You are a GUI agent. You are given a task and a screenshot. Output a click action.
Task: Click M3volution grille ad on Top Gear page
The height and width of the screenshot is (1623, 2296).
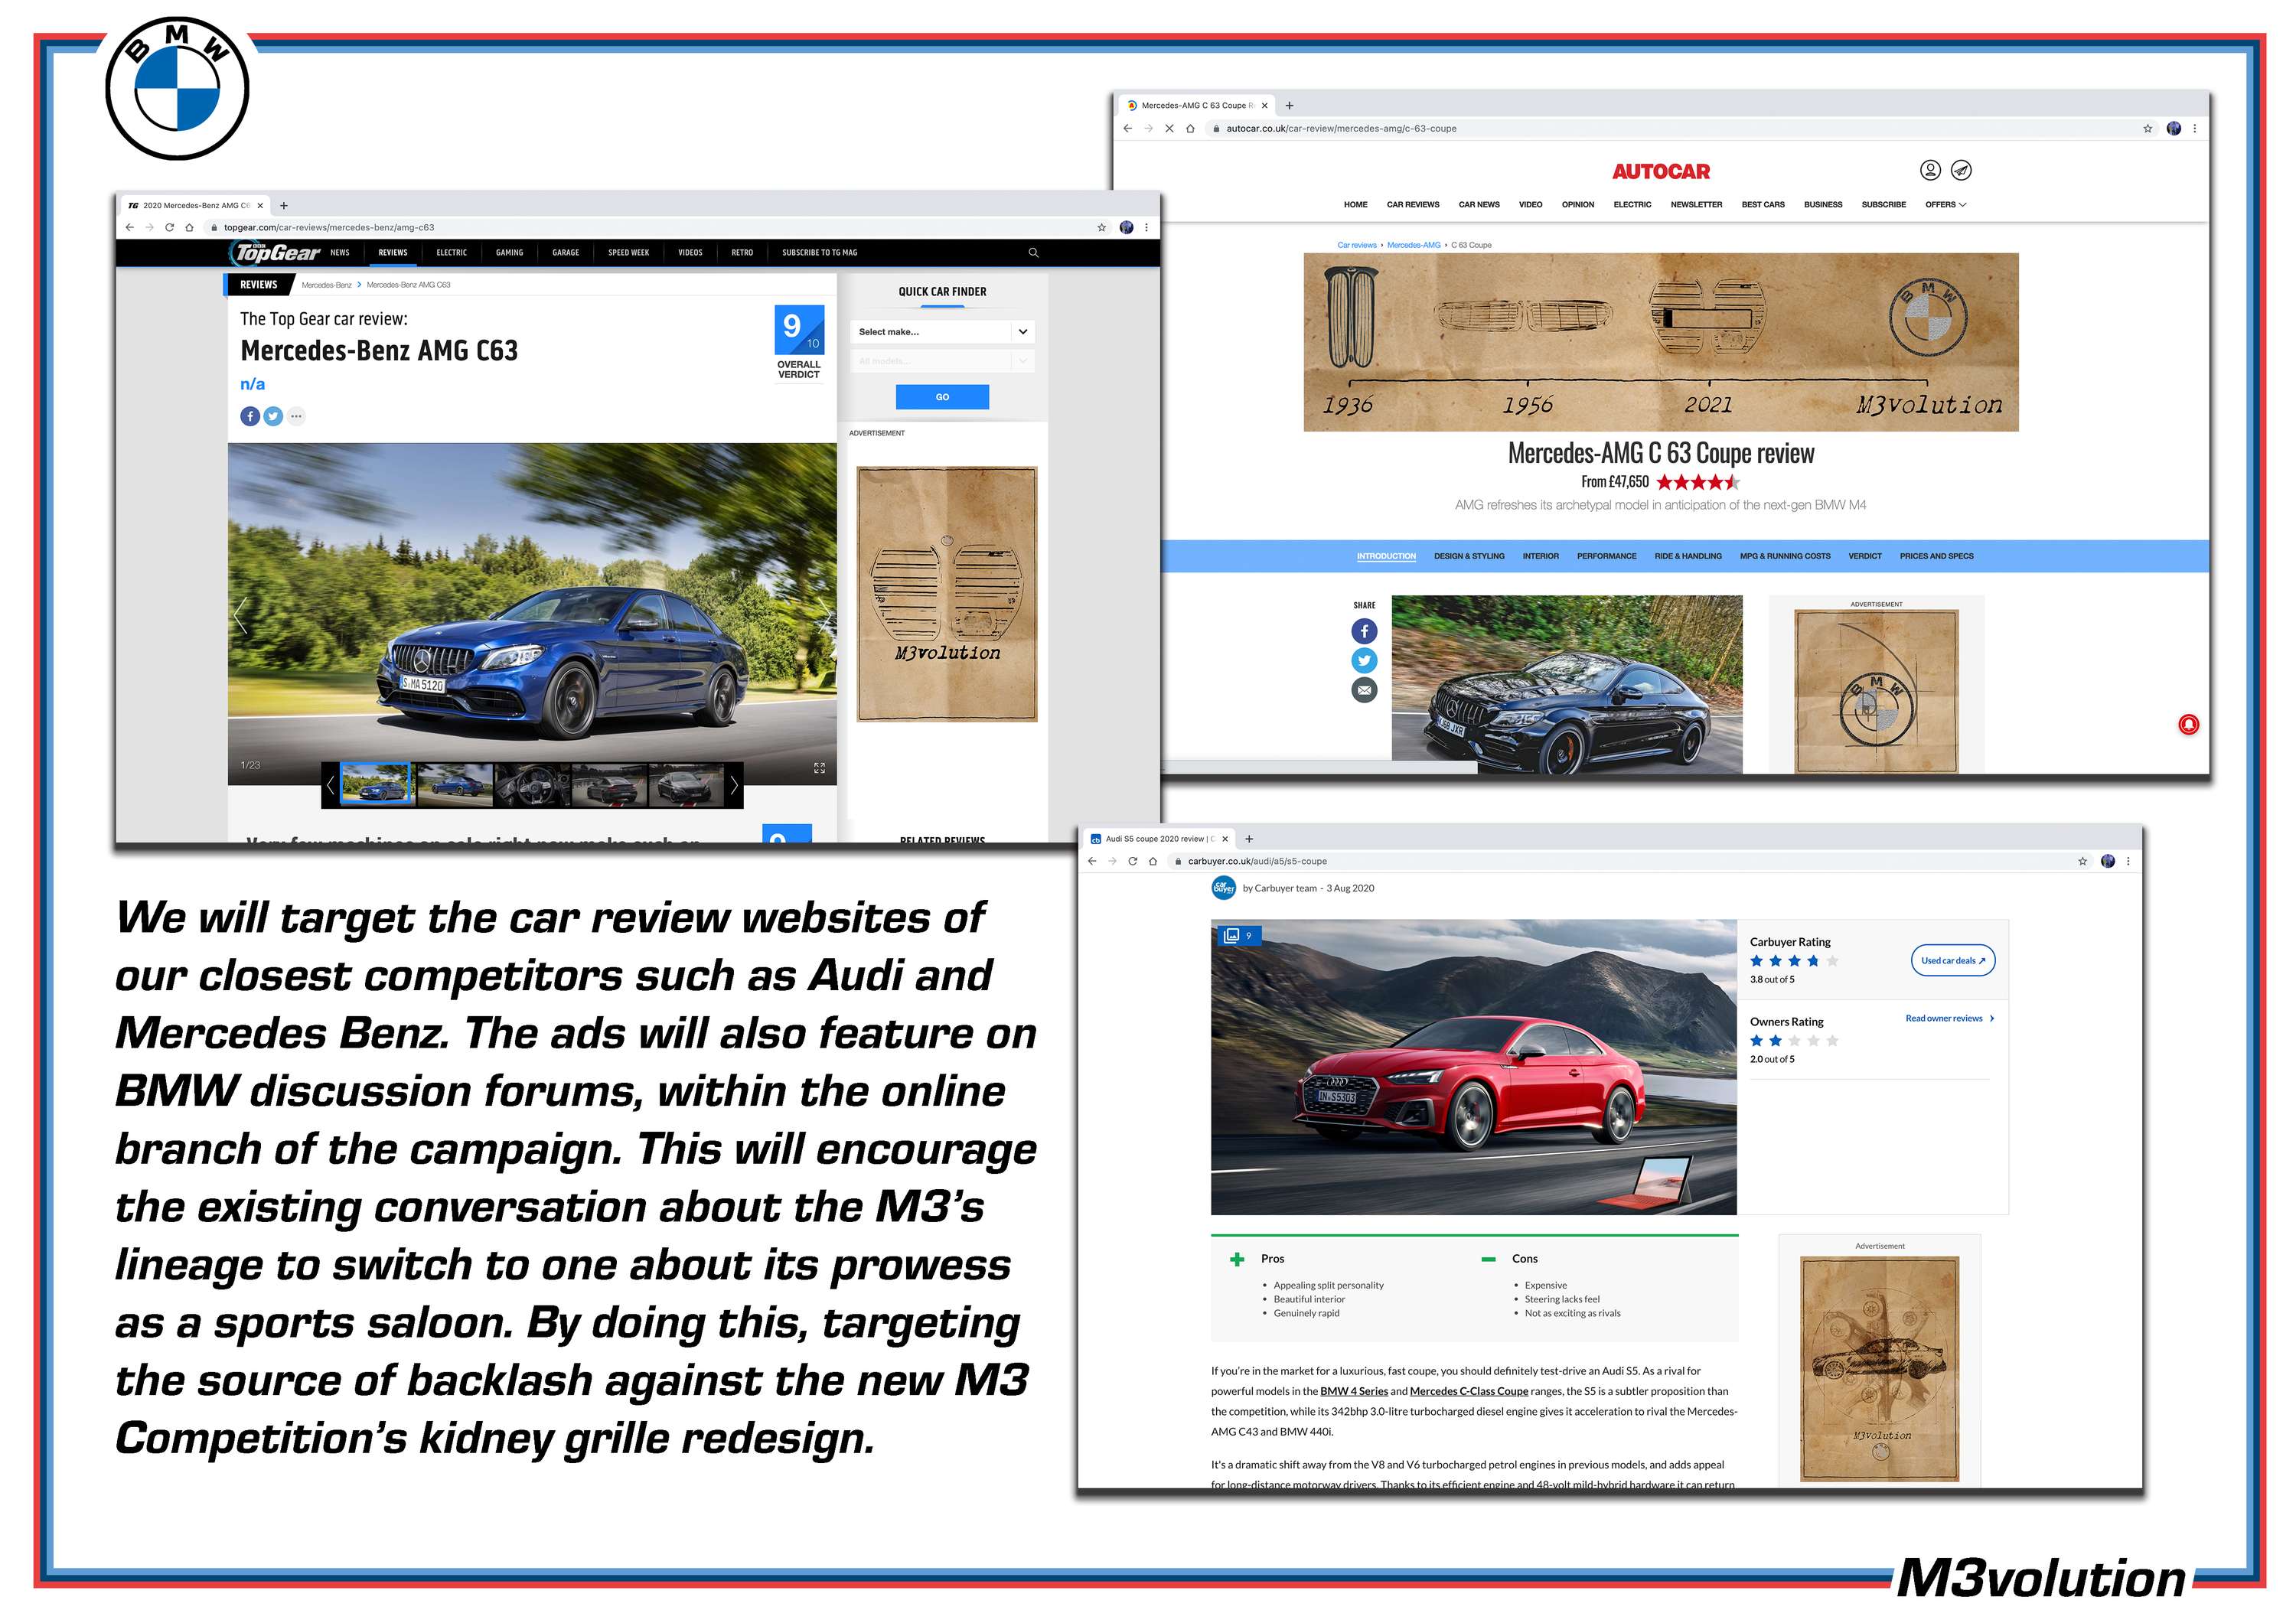947,594
